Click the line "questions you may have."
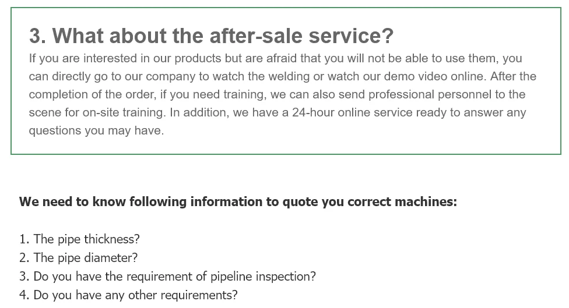The width and height of the screenshot is (569, 308). [96, 130]
